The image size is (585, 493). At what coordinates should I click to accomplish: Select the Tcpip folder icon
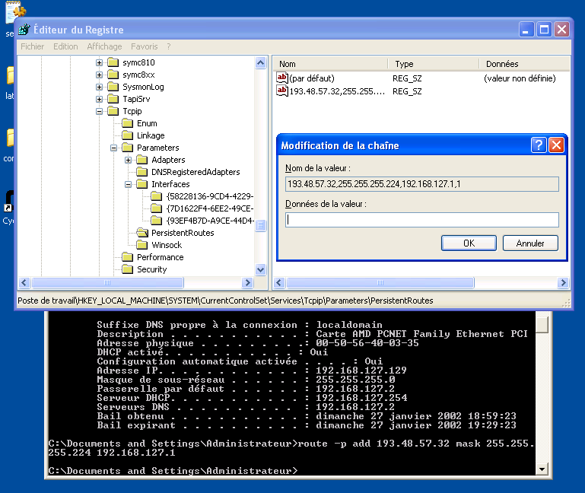tap(113, 111)
